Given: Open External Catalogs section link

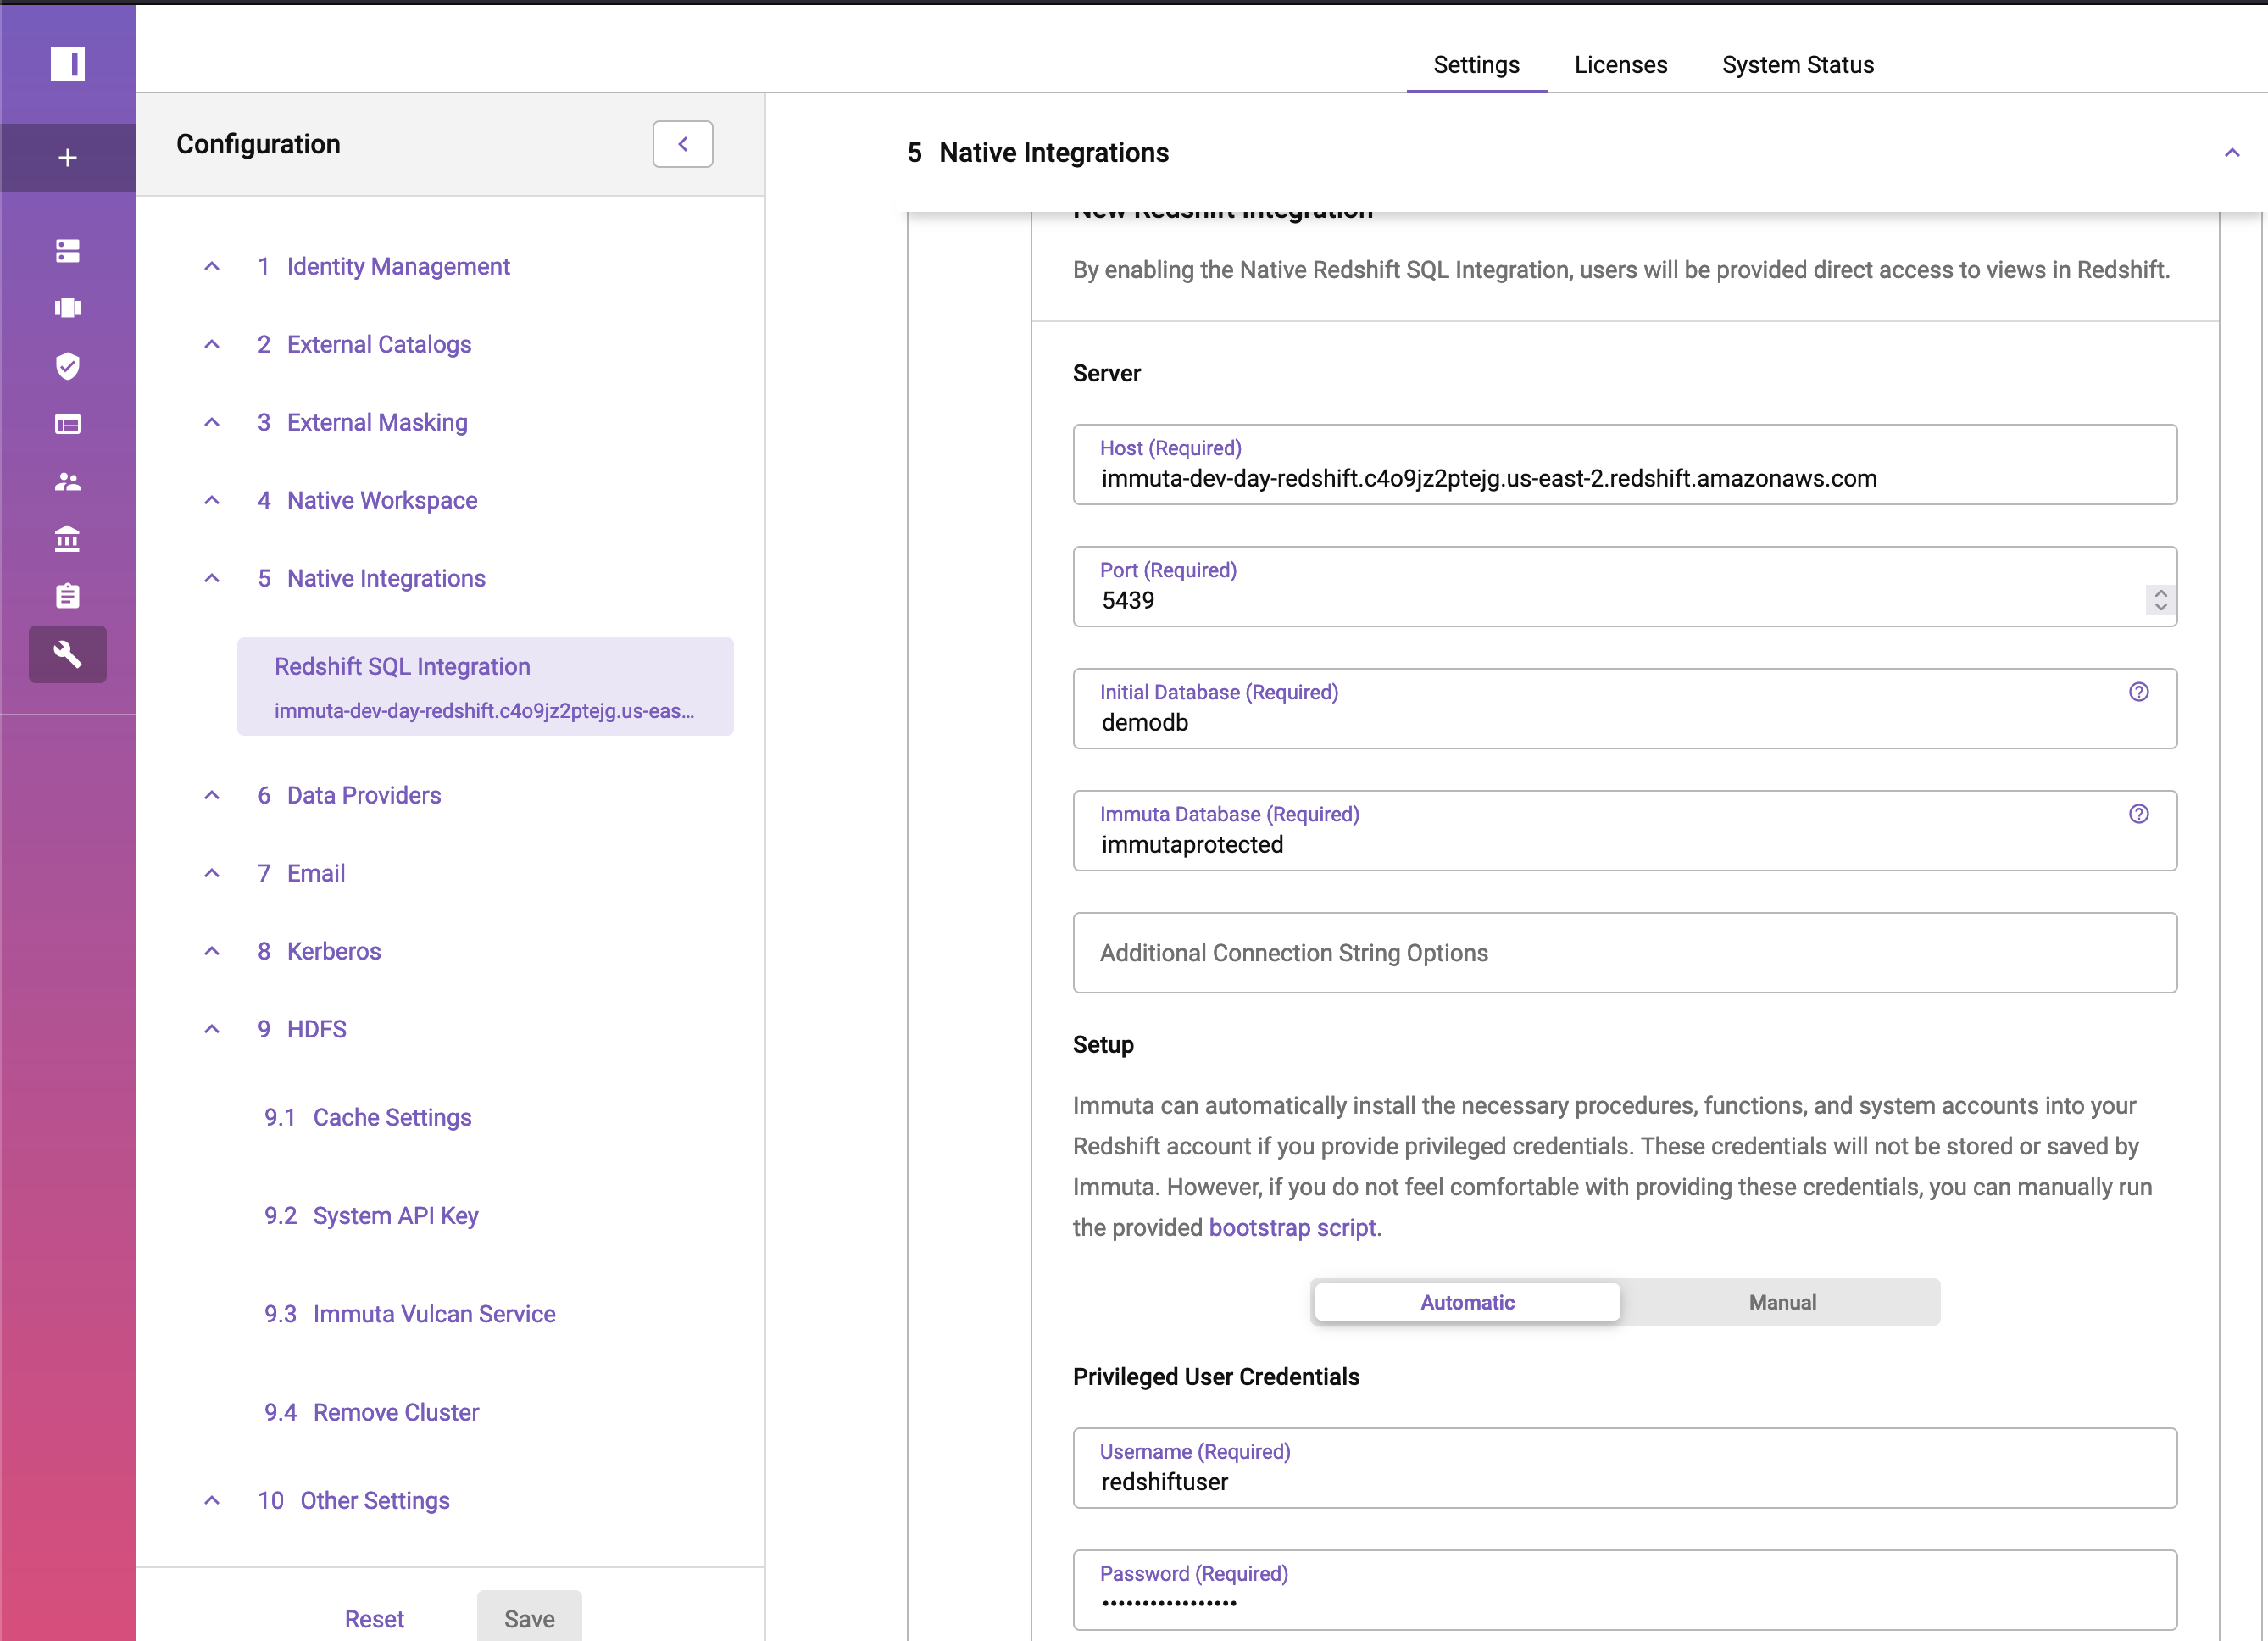Looking at the screenshot, I should 364,344.
